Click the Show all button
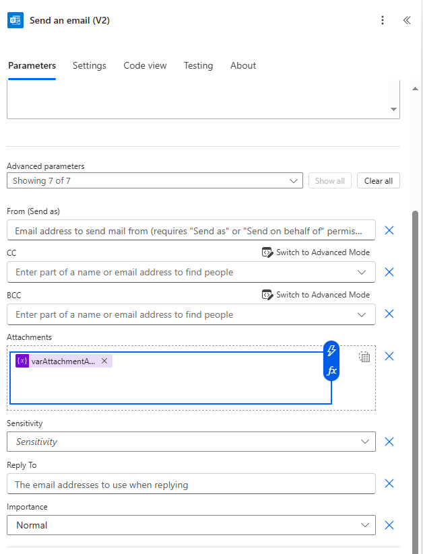 click(x=329, y=180)
